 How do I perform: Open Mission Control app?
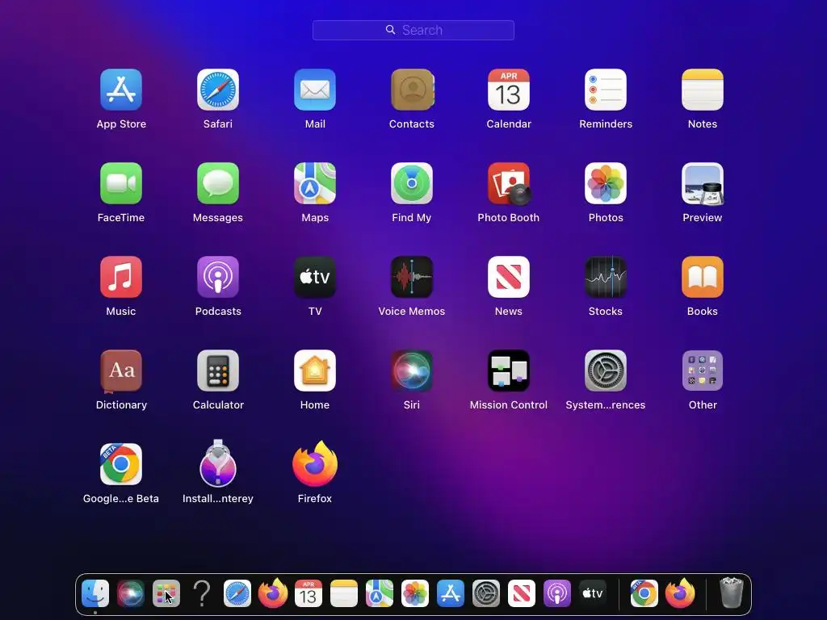coord(509,371)
